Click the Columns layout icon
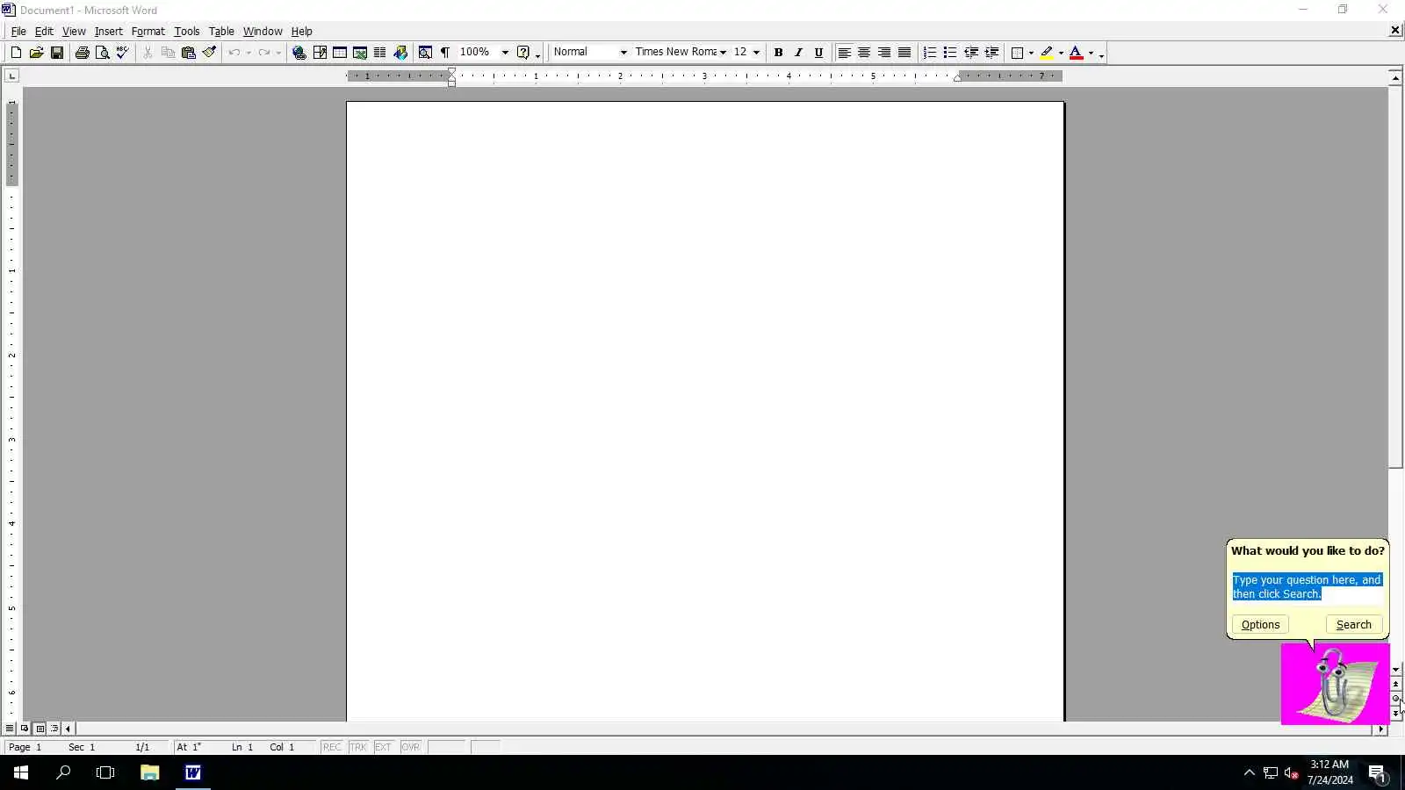 tap(380, 53)
